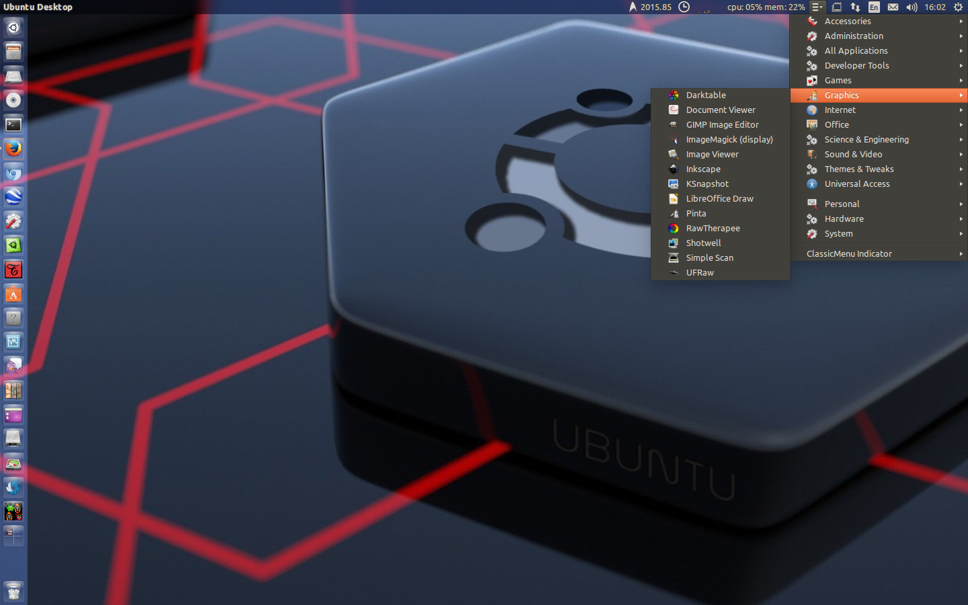Launch Inkscape
Viewport: 968px width, 605px height.
click(720, 169)
